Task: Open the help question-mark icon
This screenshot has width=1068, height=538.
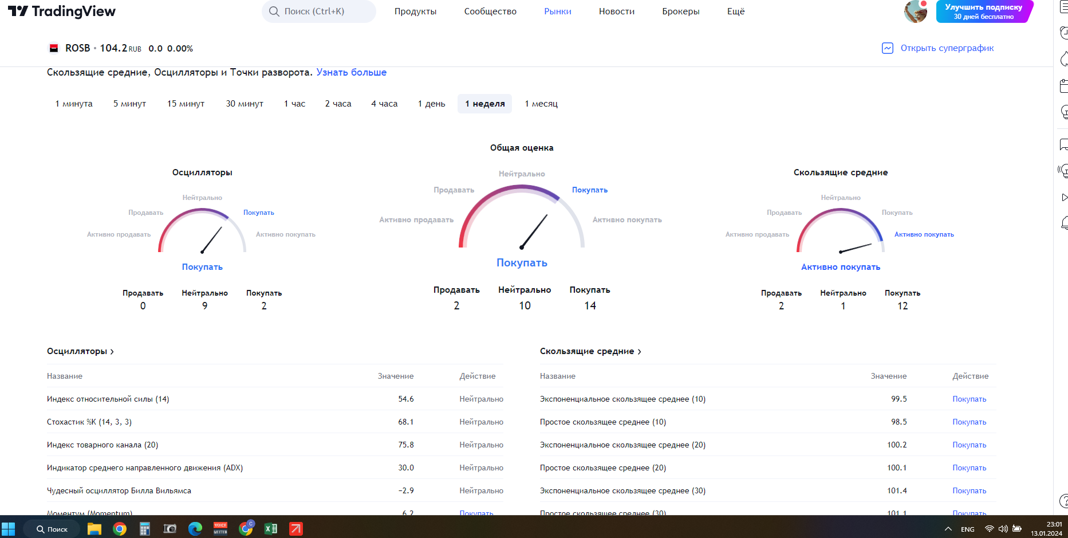Action: pos(1063,500)
